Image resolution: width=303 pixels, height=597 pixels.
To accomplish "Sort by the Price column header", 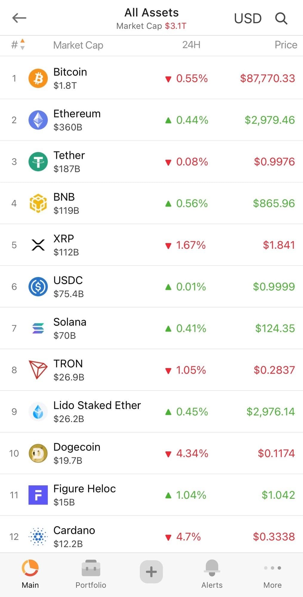I will 286,45.
